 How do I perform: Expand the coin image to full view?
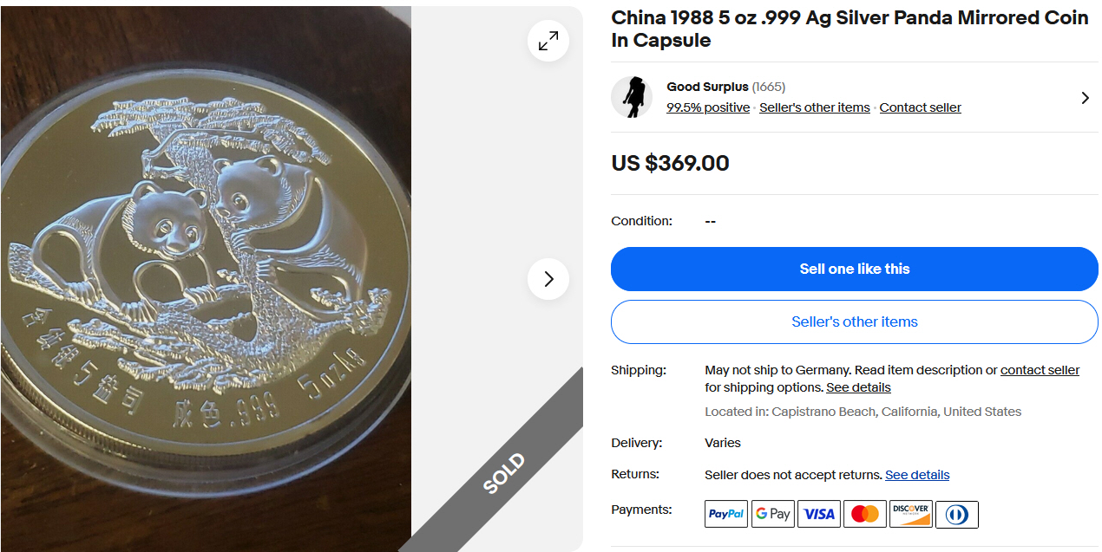(548, 41)
